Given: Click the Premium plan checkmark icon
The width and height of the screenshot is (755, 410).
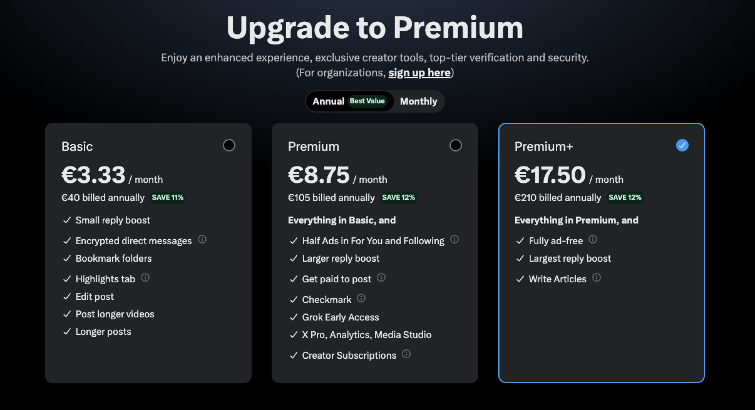Looking at the screenshot, I should [455, 145].
